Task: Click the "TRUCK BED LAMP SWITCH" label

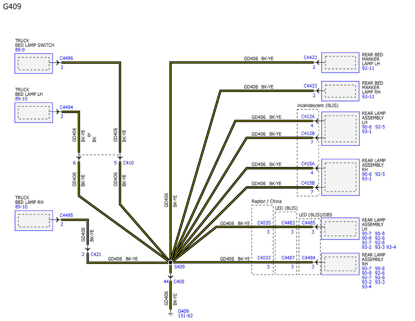Action: pyautogui.click(x=35, y=43)
